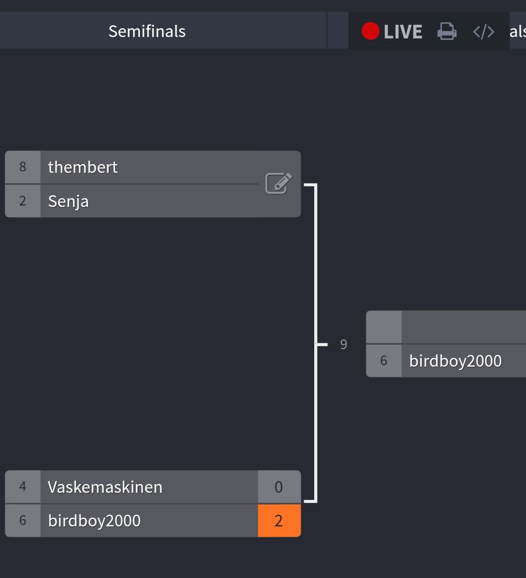Click birdboy2000 in the finals match
The height and width of the screenshot is (578, 526).
[x=455, y=361]
